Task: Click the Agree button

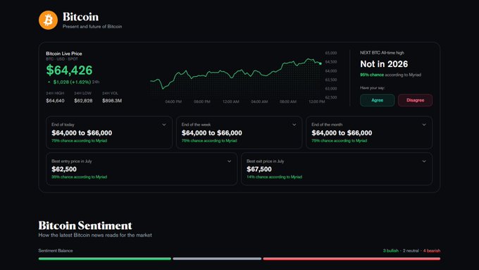Action: [378, 100]
